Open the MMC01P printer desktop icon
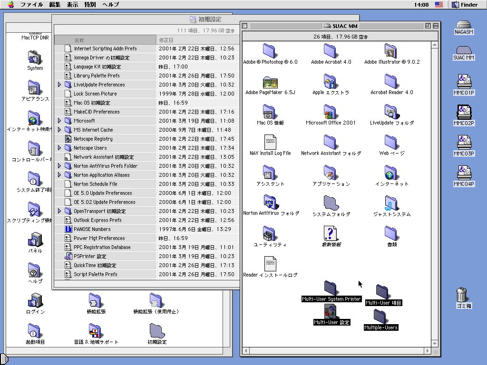This screenshot has height=365, width=487. tap(464, 81)
